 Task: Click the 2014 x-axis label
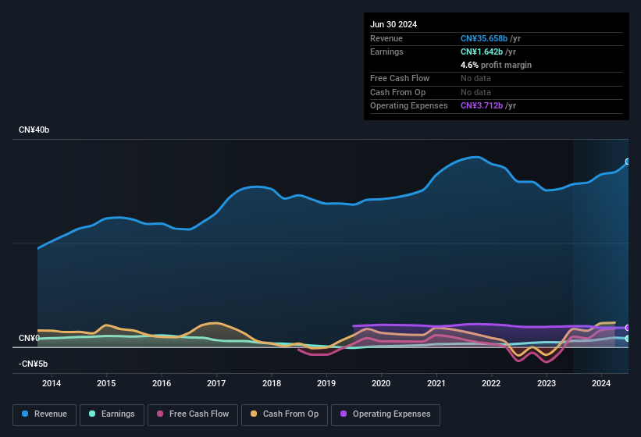[52, 383]
